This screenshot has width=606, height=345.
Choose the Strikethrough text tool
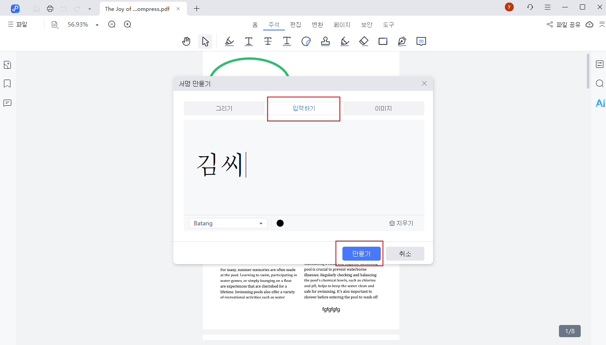point(268,41)
